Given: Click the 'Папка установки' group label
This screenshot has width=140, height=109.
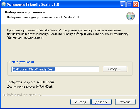Looking at the screenshot, I should (22, 62).
